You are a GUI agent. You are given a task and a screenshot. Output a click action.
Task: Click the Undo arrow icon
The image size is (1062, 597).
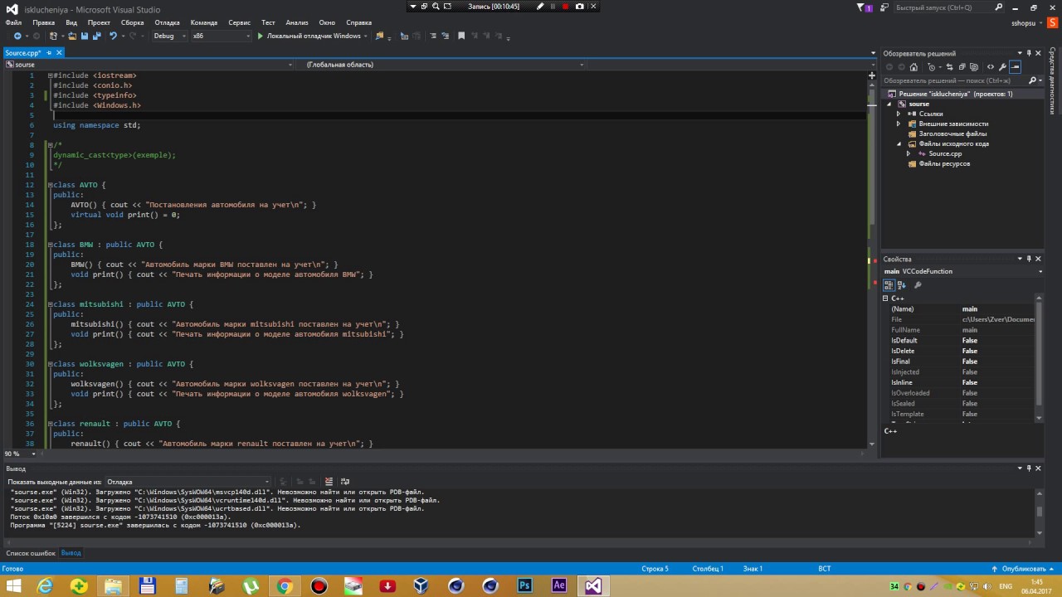[113, 36]
